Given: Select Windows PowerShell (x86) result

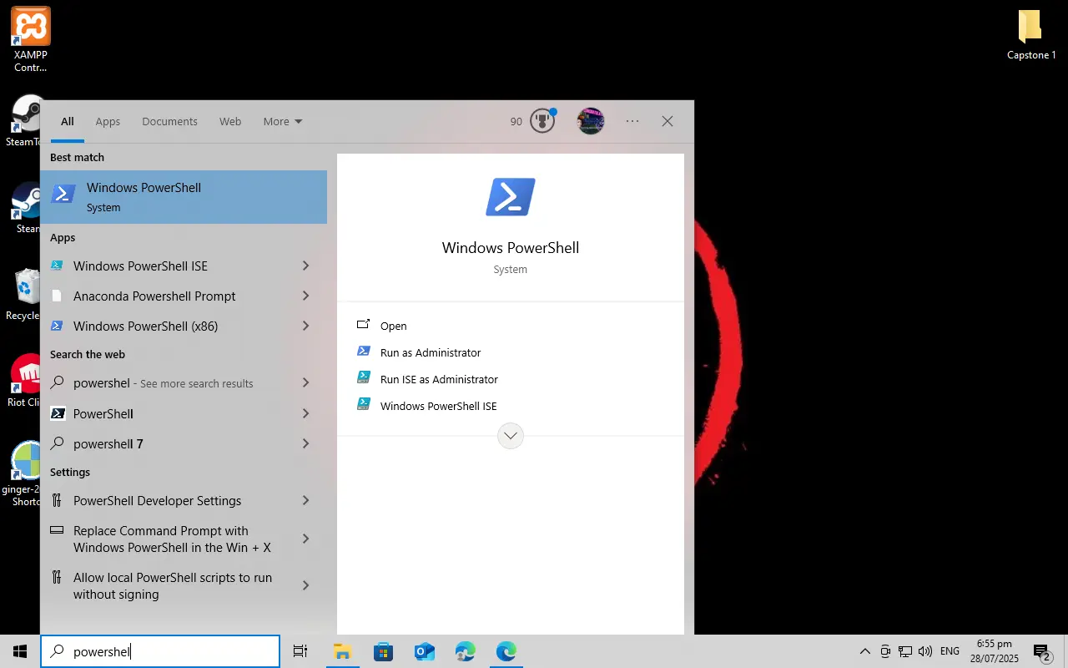Looking at the screenshot, I should [x=164, y=326].
